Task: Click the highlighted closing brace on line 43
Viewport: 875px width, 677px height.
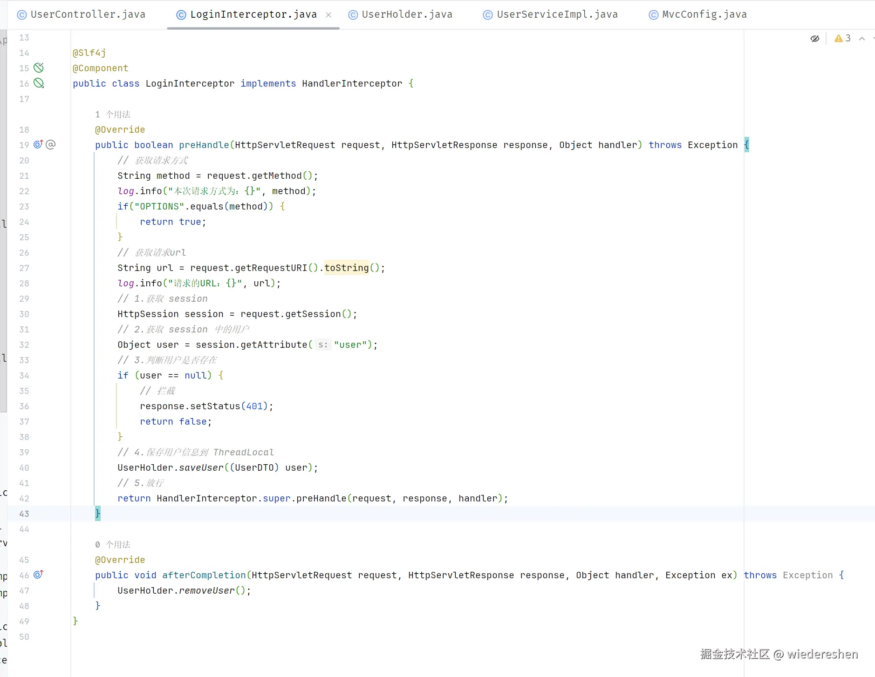Action: pos(98,514)
